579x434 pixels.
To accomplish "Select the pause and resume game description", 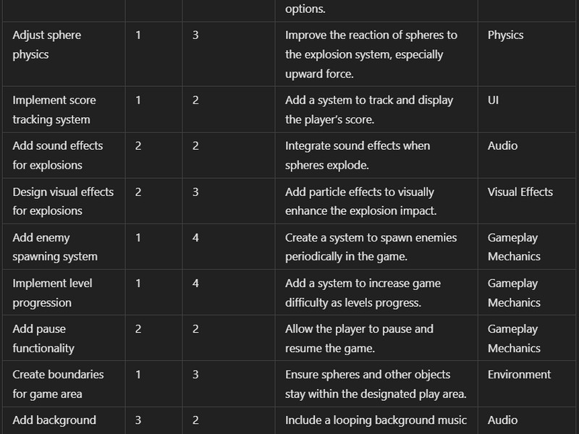I will [x=359, y=339].
